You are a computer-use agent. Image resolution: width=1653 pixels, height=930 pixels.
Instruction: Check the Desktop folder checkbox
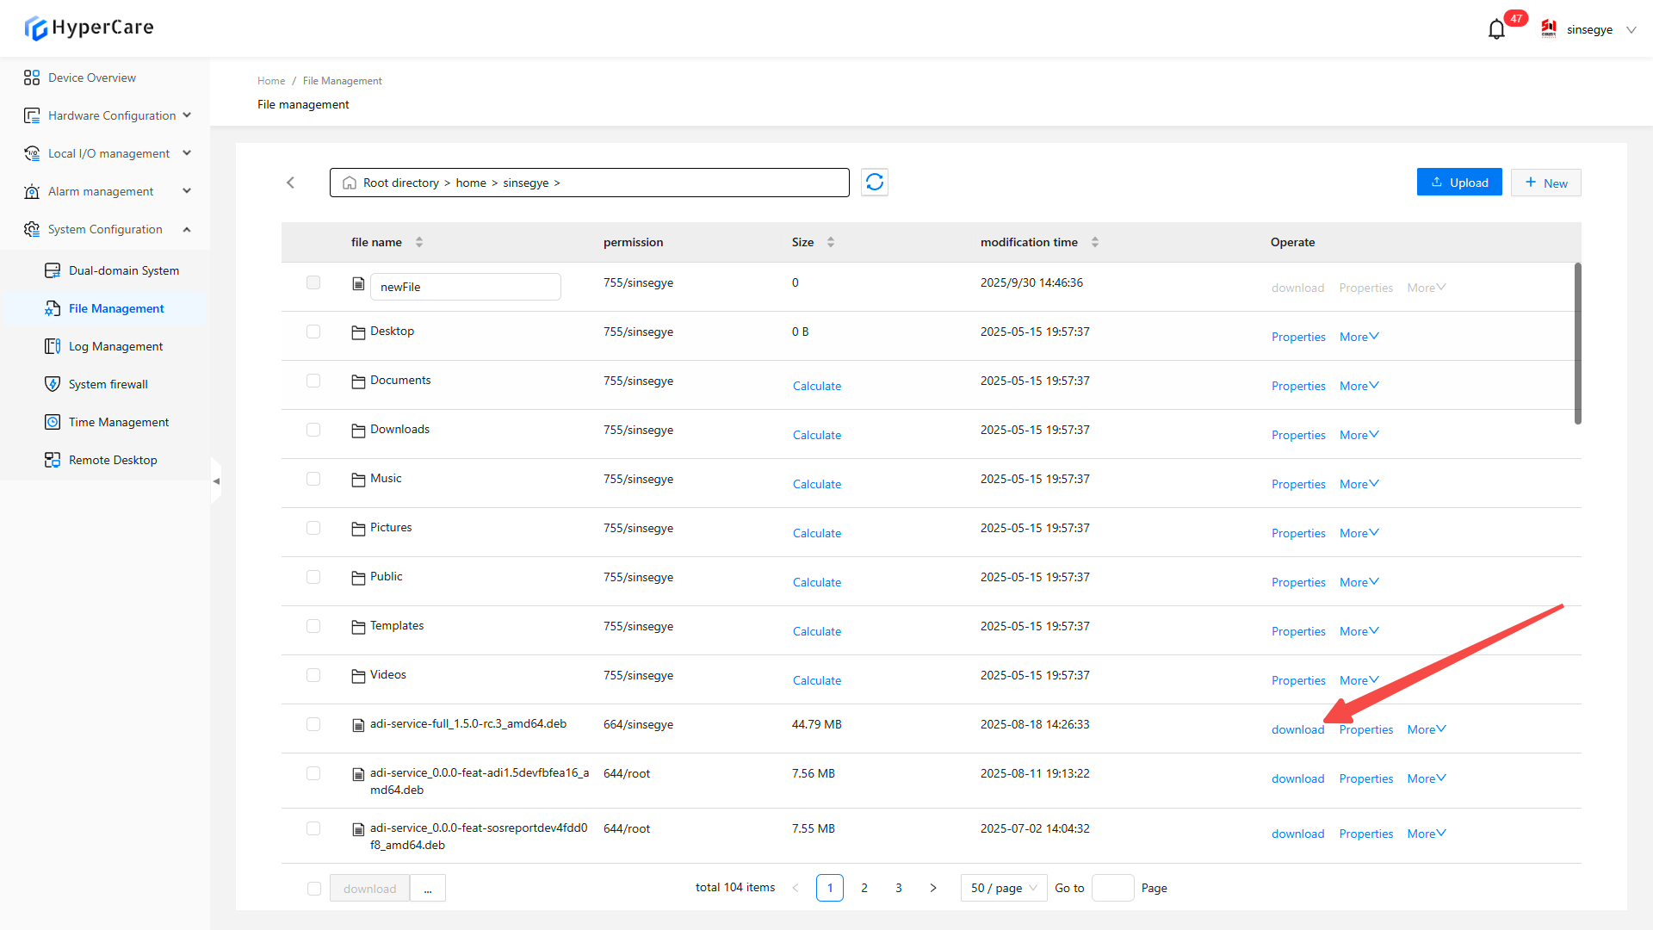(x=313, y=332)
